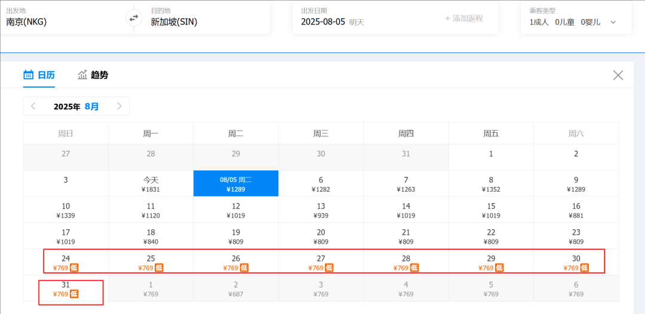
Task: Select September 5 priced ¥769
Action: (491, 288)
